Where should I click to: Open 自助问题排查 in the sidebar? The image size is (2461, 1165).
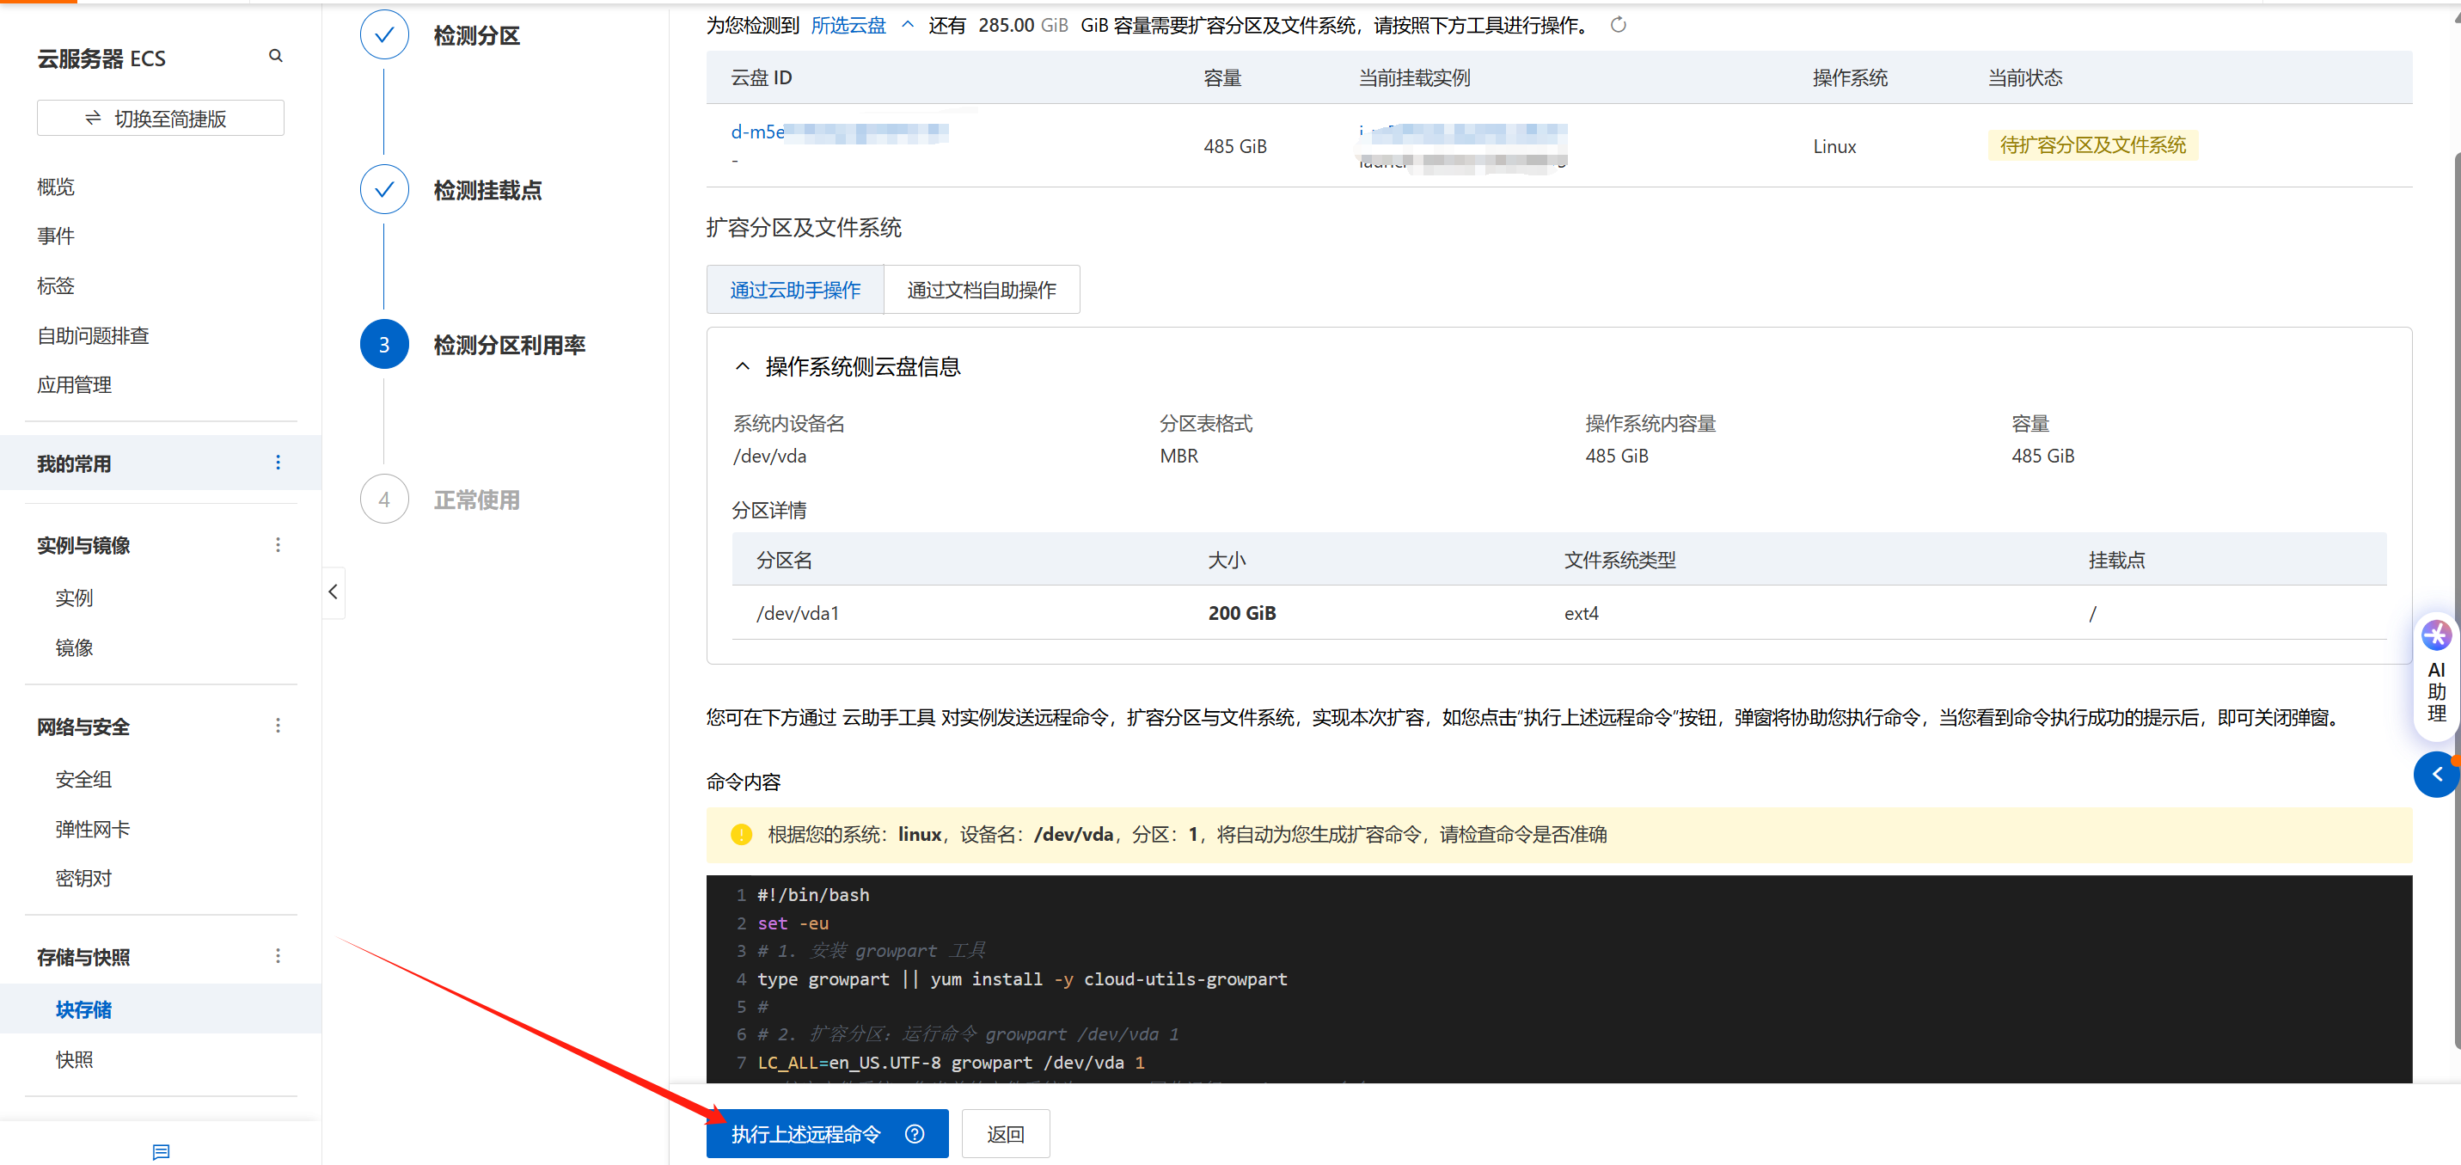click(x=93, y=335)
